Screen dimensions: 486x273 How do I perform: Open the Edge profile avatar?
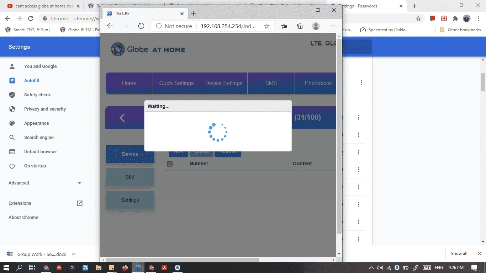[316, 26]
